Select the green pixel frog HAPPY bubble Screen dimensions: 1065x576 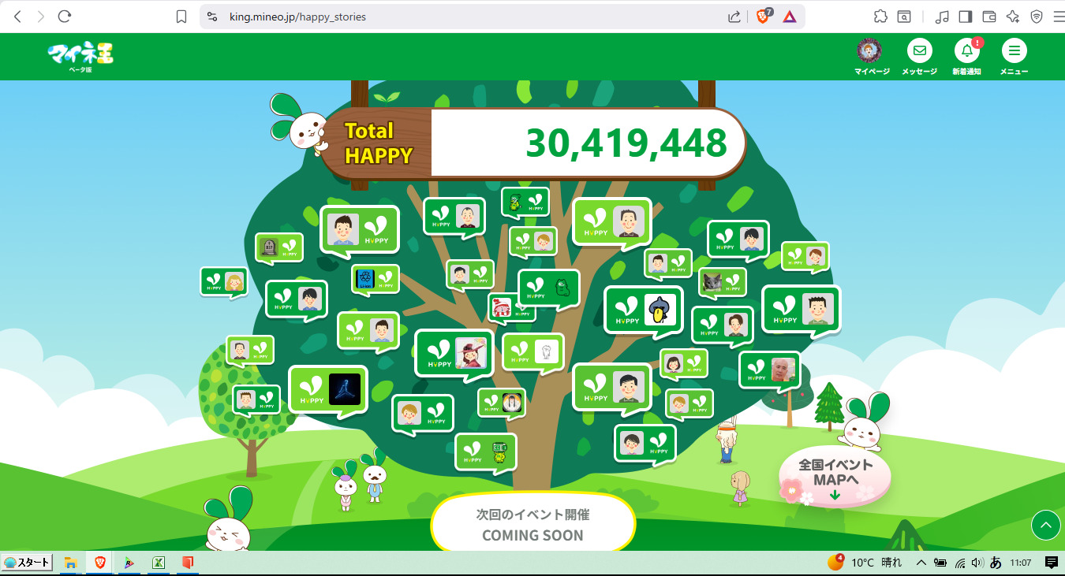click(485, 452)
